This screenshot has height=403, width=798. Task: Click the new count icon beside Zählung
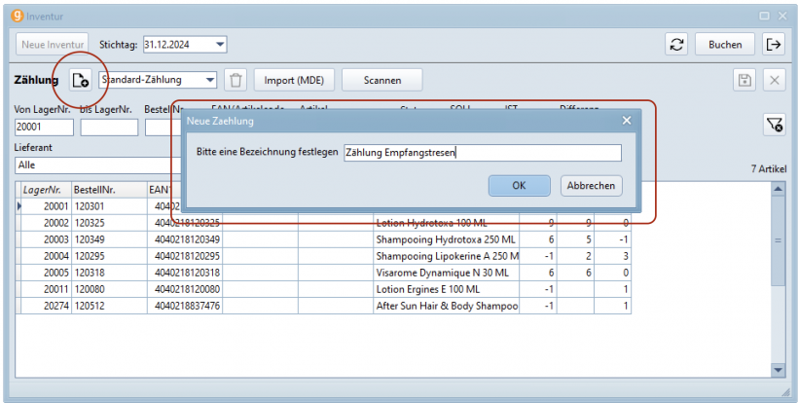pos(81,80)
